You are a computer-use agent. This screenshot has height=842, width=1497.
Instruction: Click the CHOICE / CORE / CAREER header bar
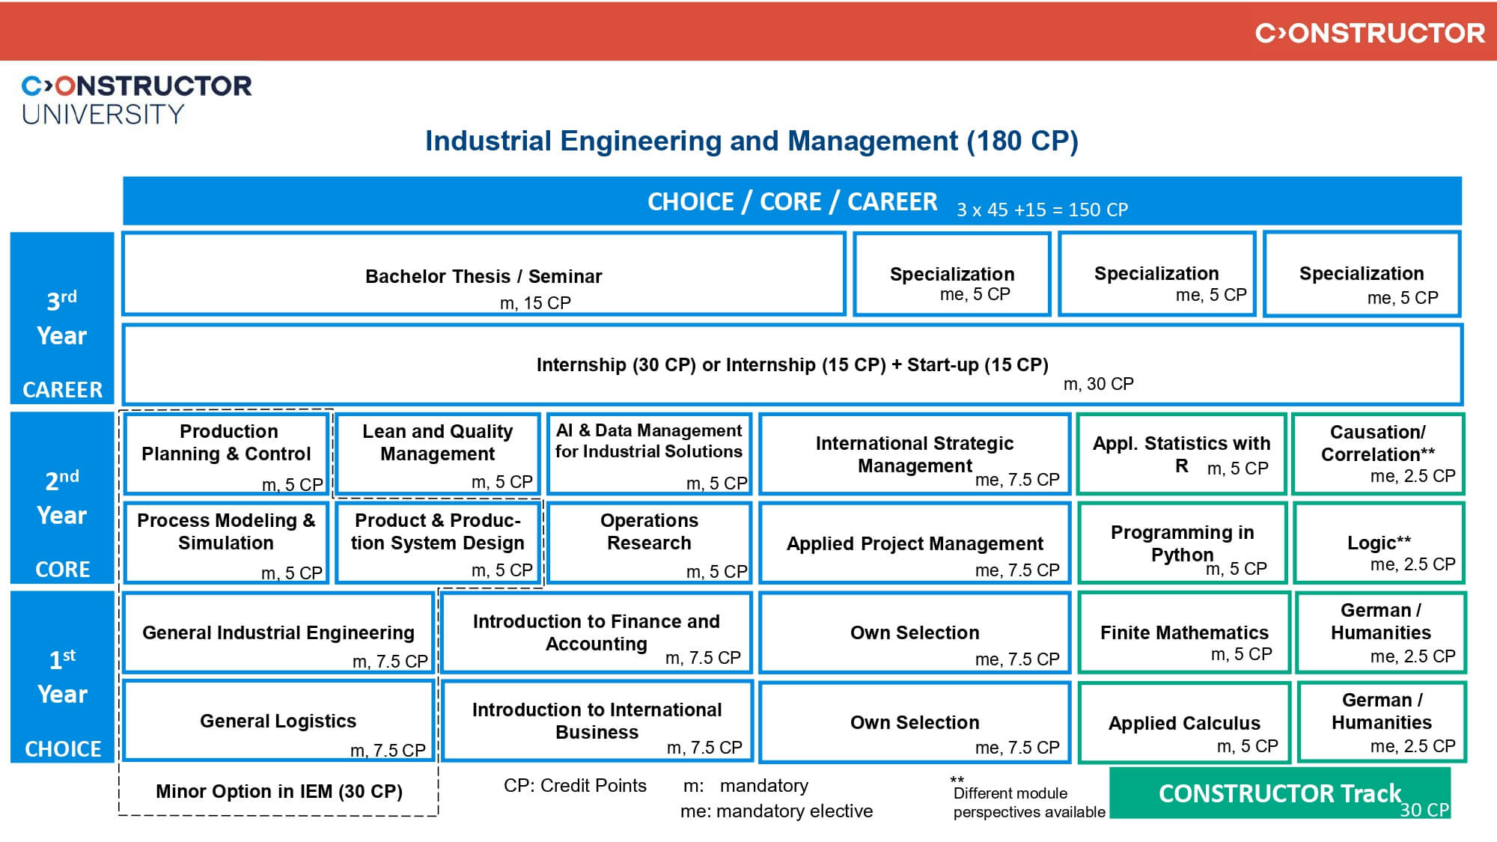(792, 201)
